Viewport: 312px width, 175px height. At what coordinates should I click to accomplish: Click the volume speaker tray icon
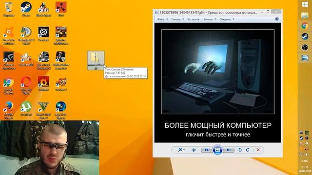307,154
